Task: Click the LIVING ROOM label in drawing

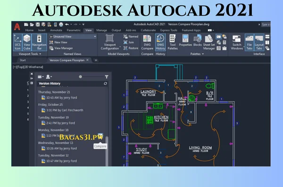Action: (200, 148)
